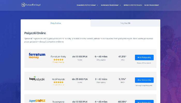The image size is (181, 103).
Task: Open the HapiPożyczki client opinions link
Action: pos(58,85)
